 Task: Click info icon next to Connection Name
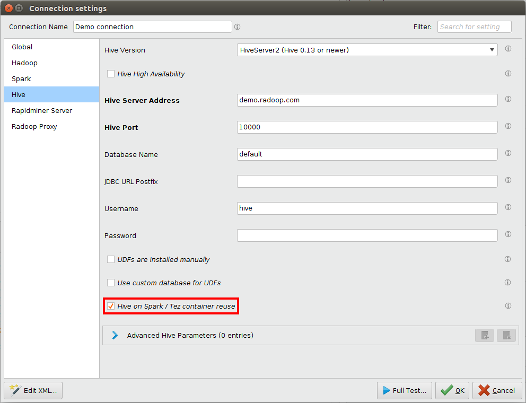click(237, 27)
